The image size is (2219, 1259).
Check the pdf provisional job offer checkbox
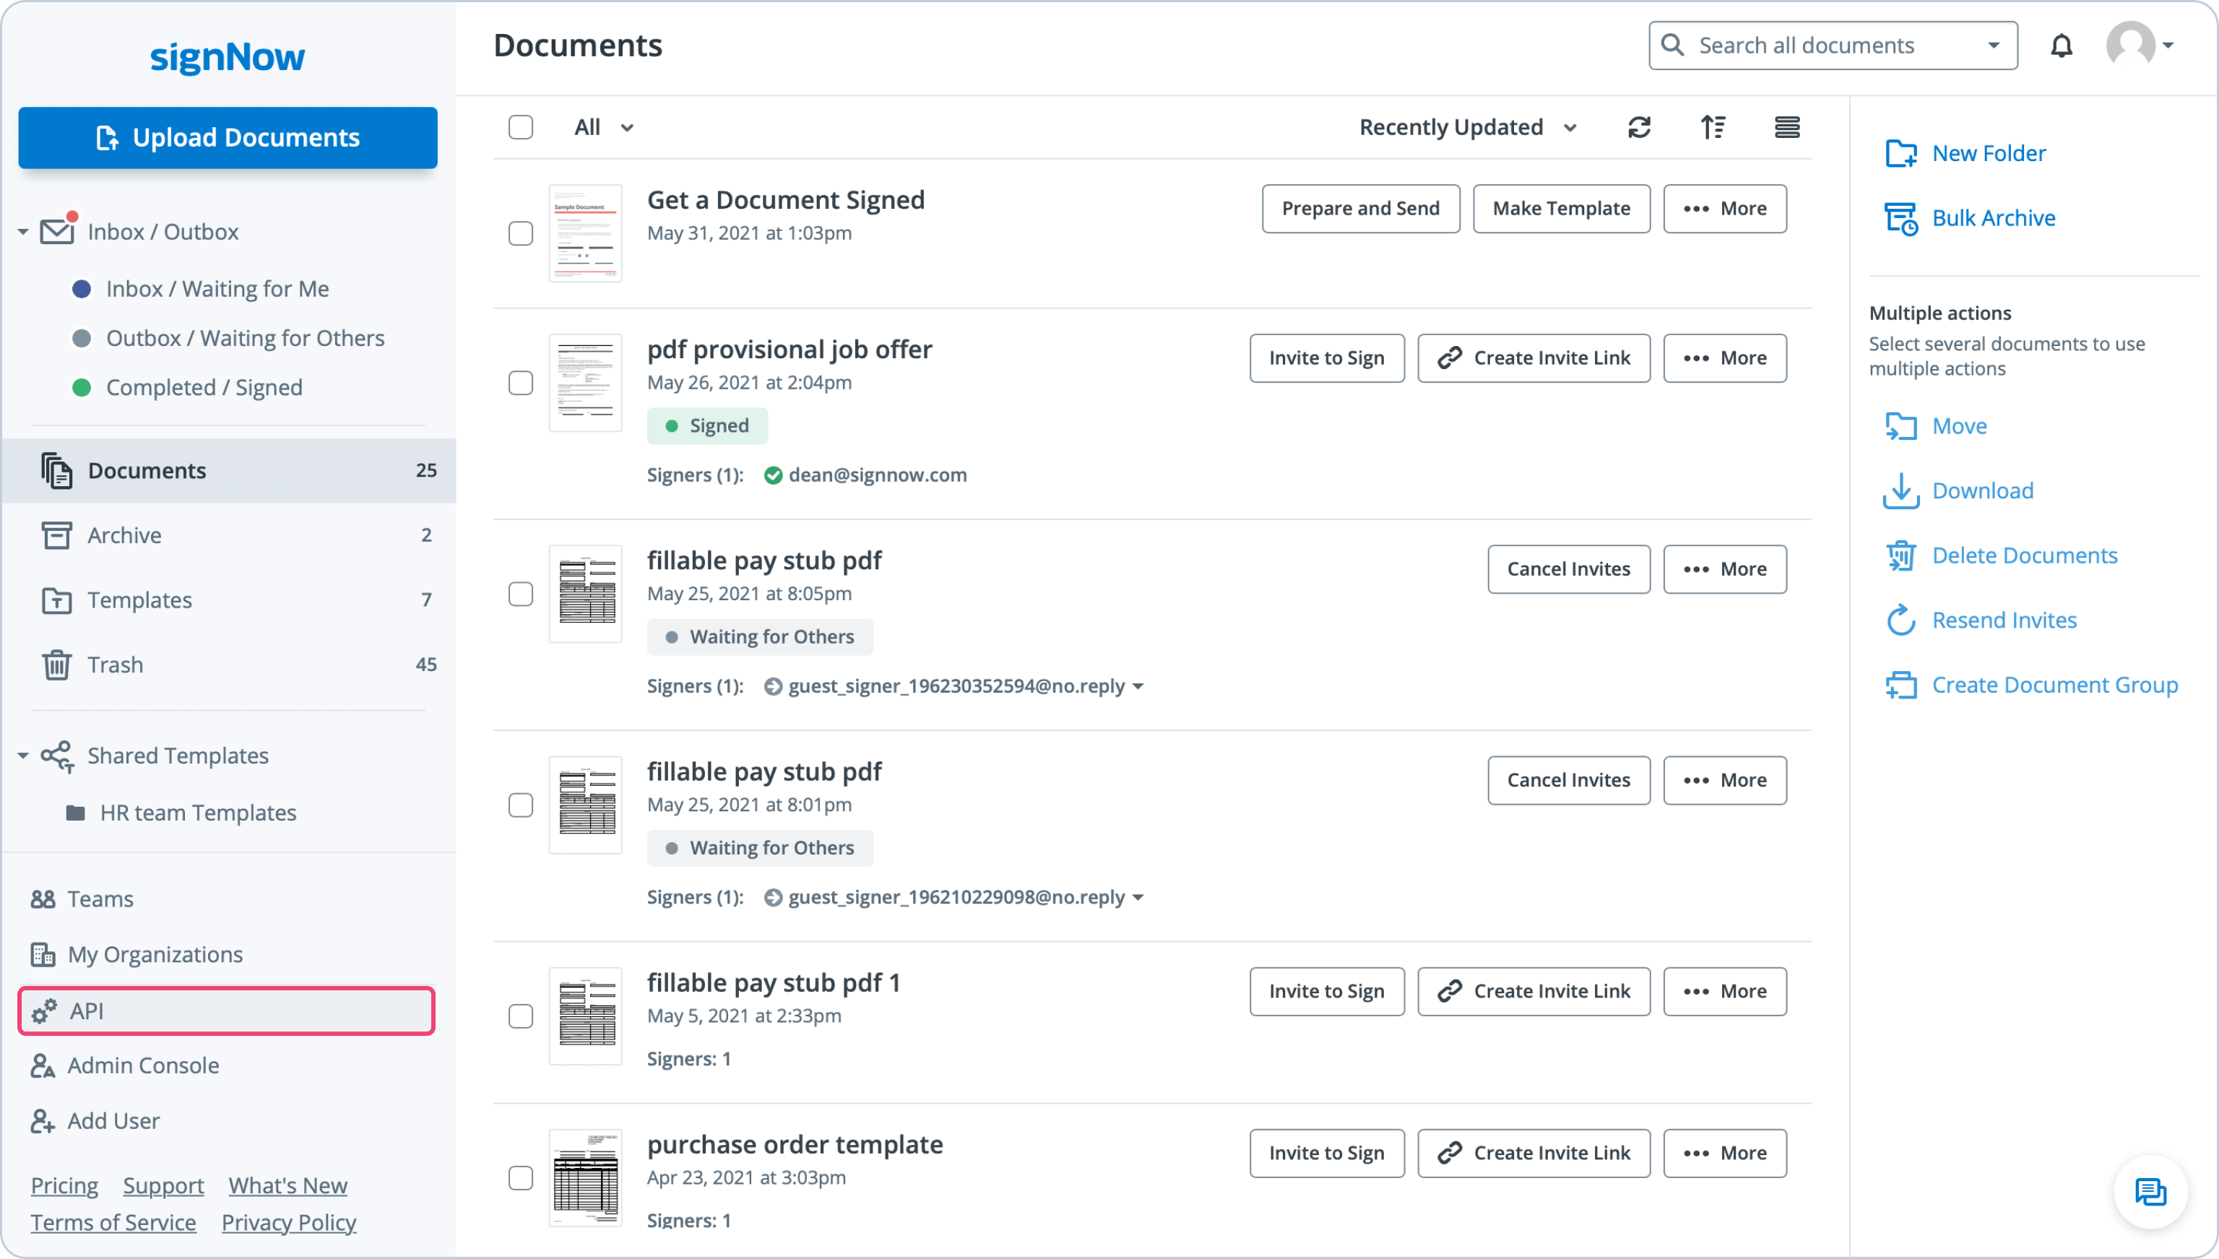(x=520, y=383)
